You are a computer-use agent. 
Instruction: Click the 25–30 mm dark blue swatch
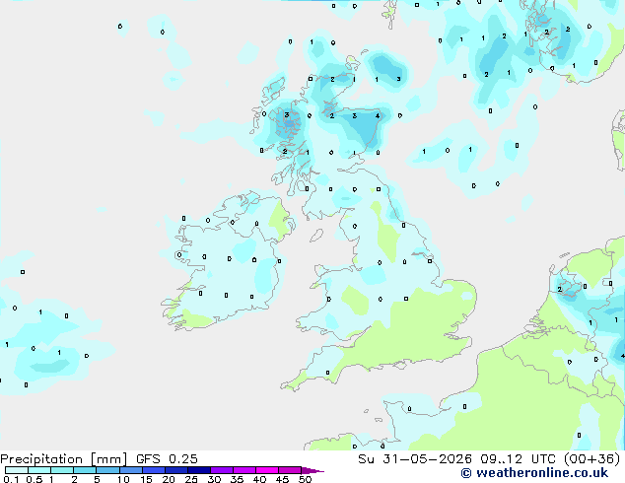tap(198, 470)
